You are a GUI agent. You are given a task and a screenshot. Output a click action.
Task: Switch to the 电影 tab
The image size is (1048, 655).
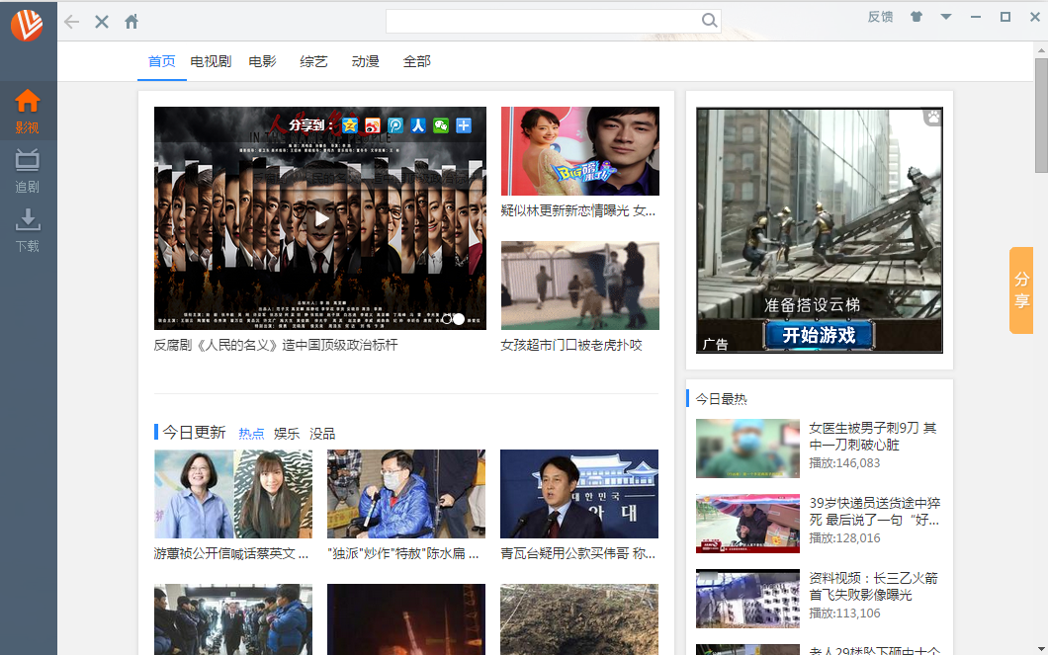(262, 61)
